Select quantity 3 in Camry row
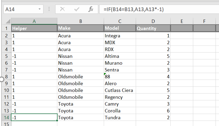 [153, 104]
